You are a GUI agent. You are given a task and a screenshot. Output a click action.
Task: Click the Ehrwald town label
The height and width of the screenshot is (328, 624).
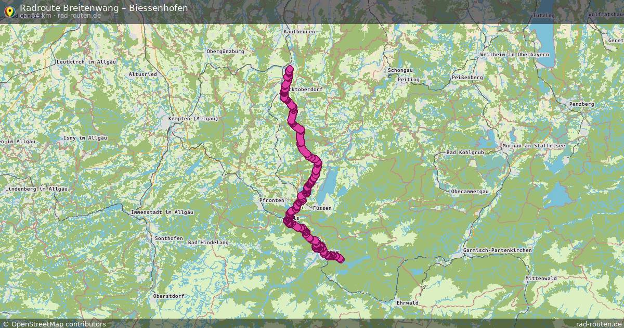click(407, 302)
